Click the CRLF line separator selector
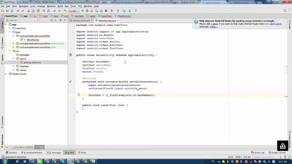 (x=238, y=157)
